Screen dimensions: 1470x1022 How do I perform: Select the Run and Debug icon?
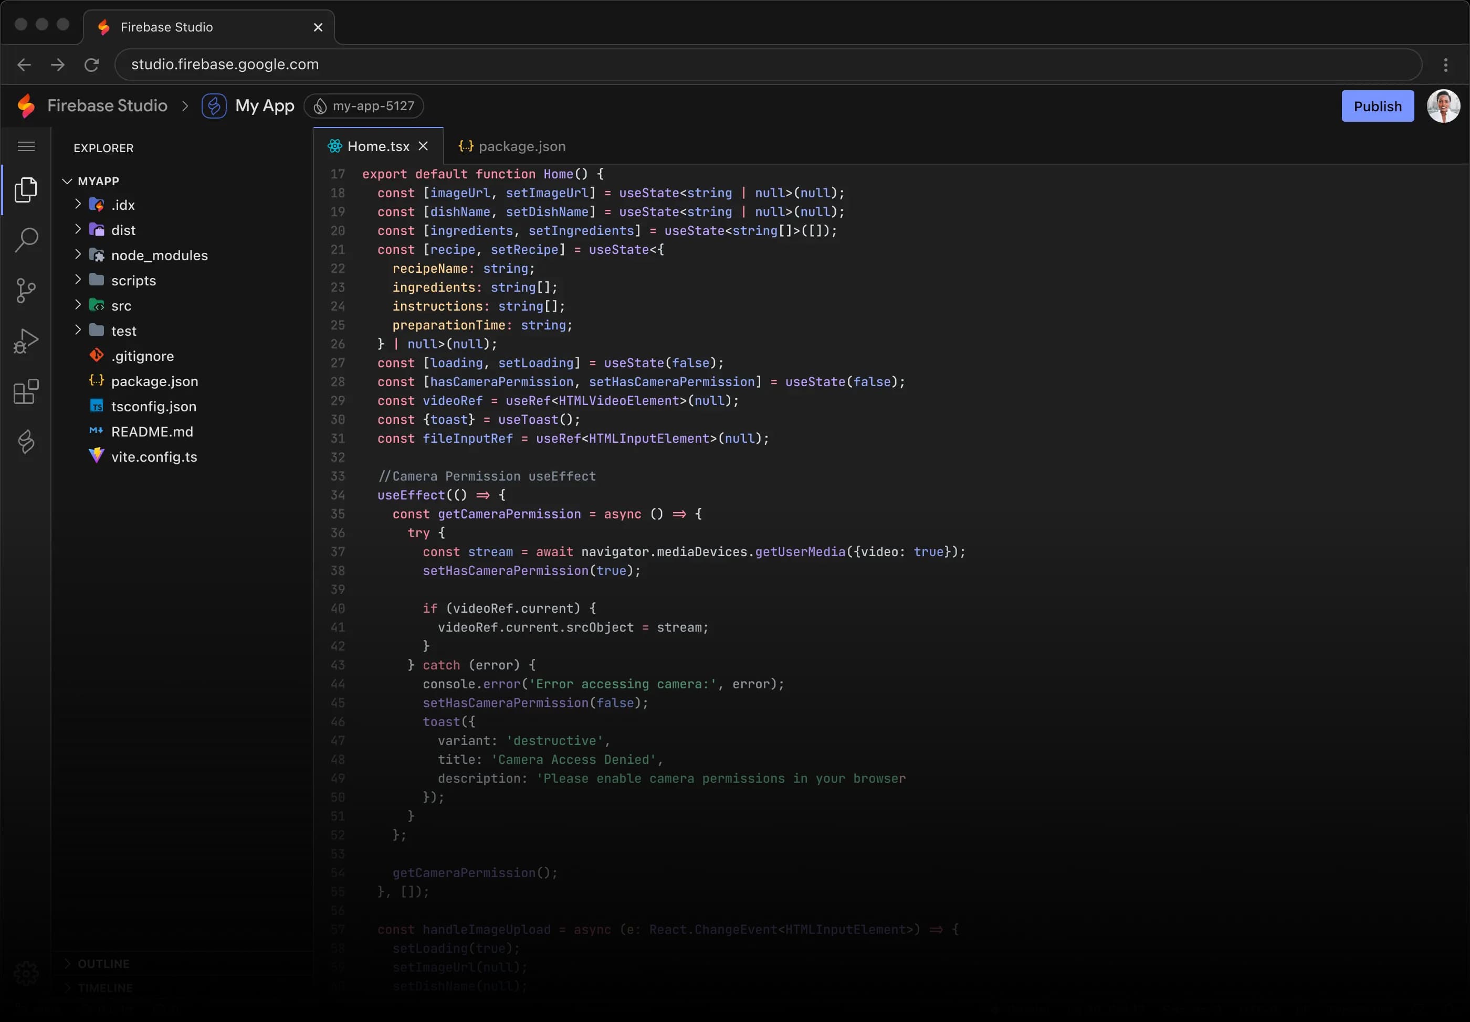click(x=26, y=340)
